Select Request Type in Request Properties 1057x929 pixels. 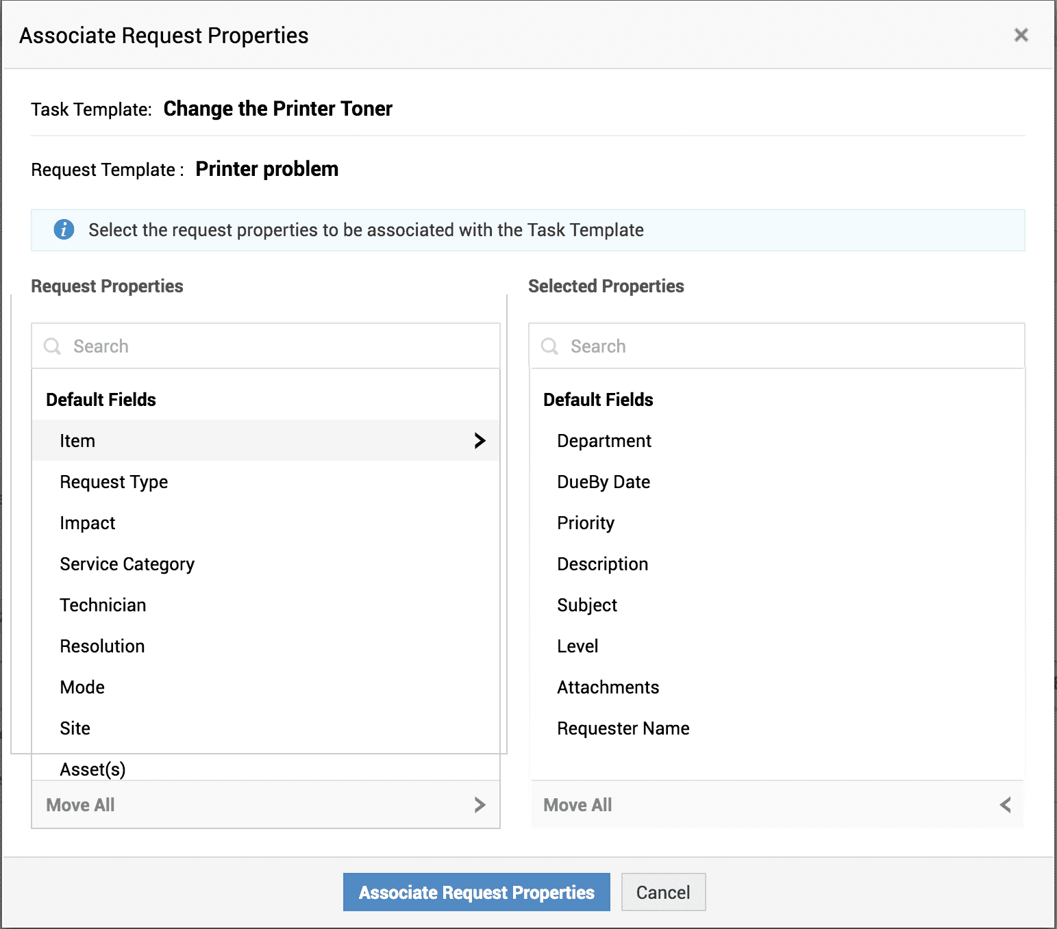(x=114, y=482)
